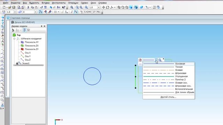Save the document with the diskette icon
223x125 pixels.
pyautogui.click(x=14, y=7)
